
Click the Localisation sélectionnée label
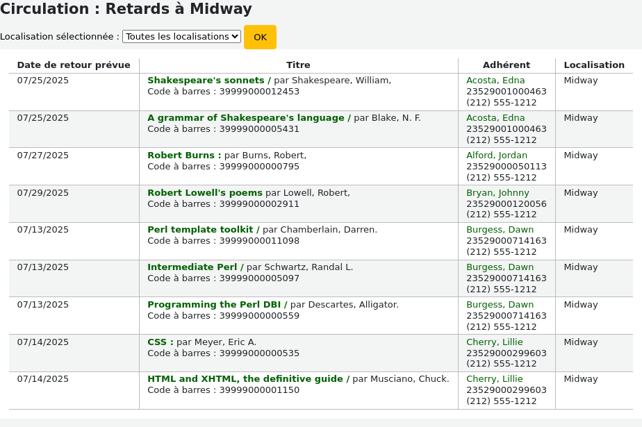pos(60,36)
